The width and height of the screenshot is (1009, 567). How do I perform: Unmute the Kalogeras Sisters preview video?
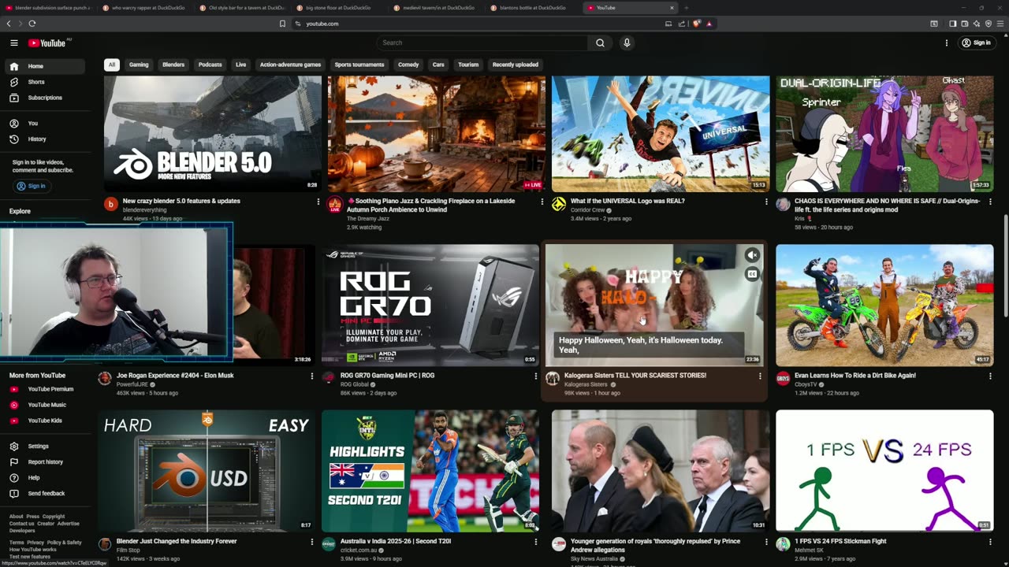752,255
